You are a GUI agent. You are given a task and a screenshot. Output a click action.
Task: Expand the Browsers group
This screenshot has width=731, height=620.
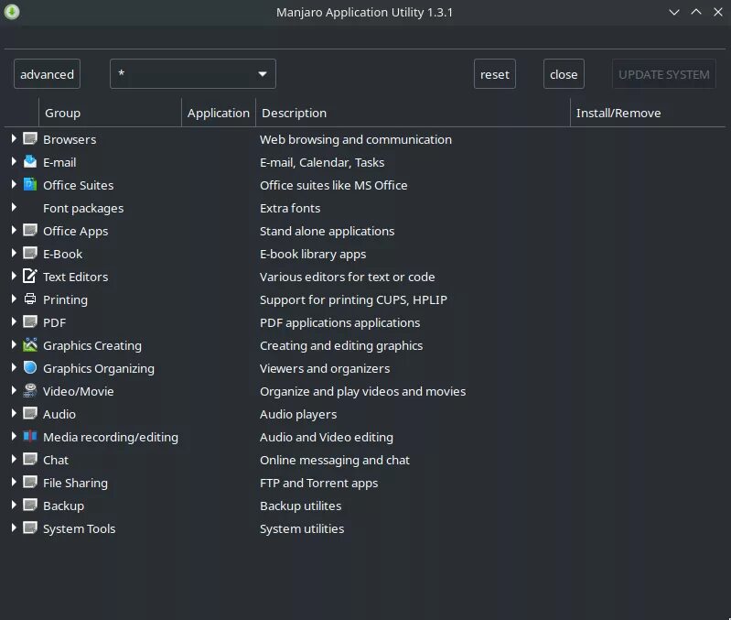pos(14,139)
